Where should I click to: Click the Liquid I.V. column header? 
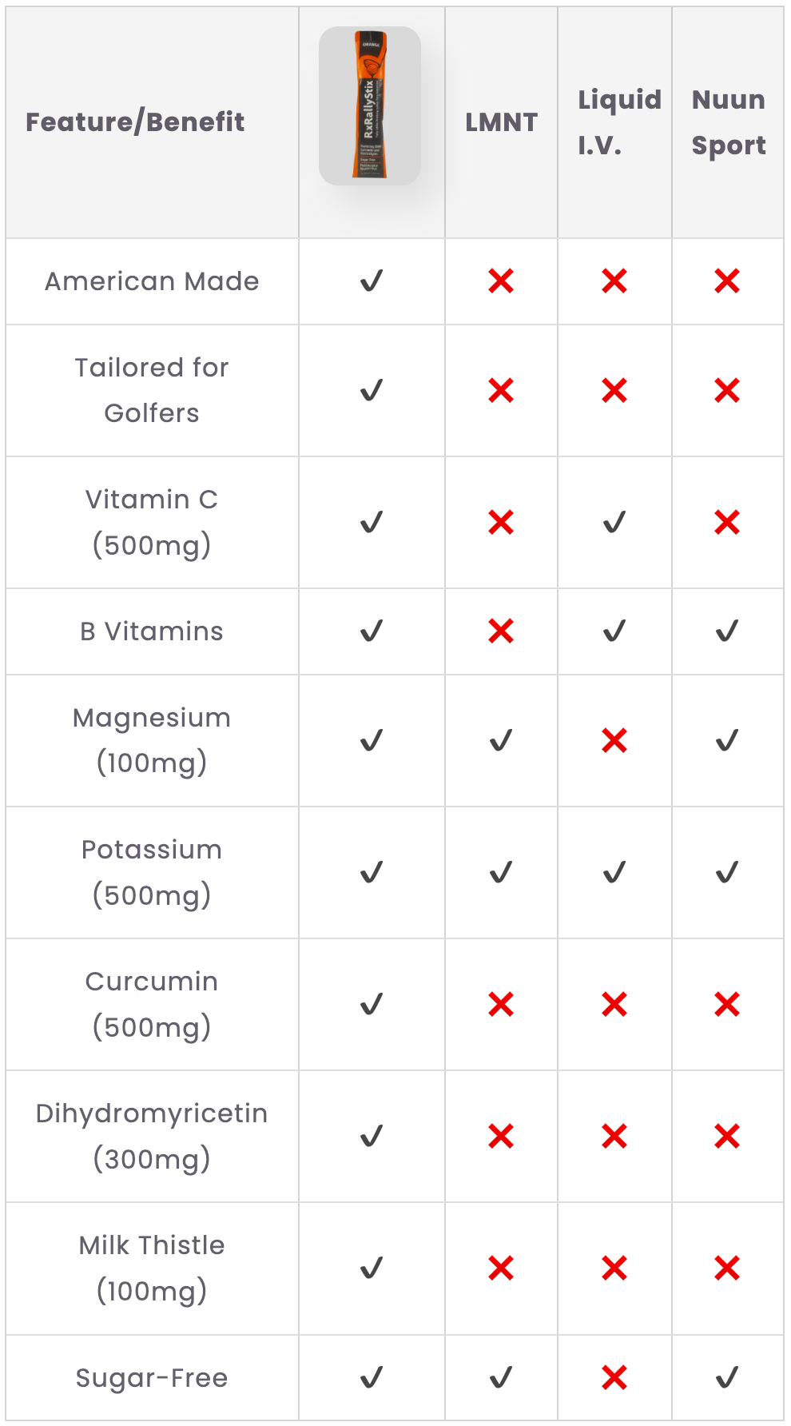tap(619, 122)
